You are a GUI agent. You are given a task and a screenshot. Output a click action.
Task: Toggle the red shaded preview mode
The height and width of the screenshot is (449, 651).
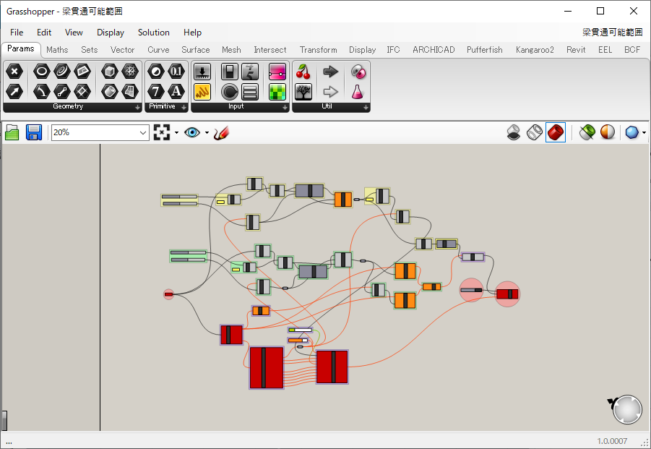coord(556,133)
